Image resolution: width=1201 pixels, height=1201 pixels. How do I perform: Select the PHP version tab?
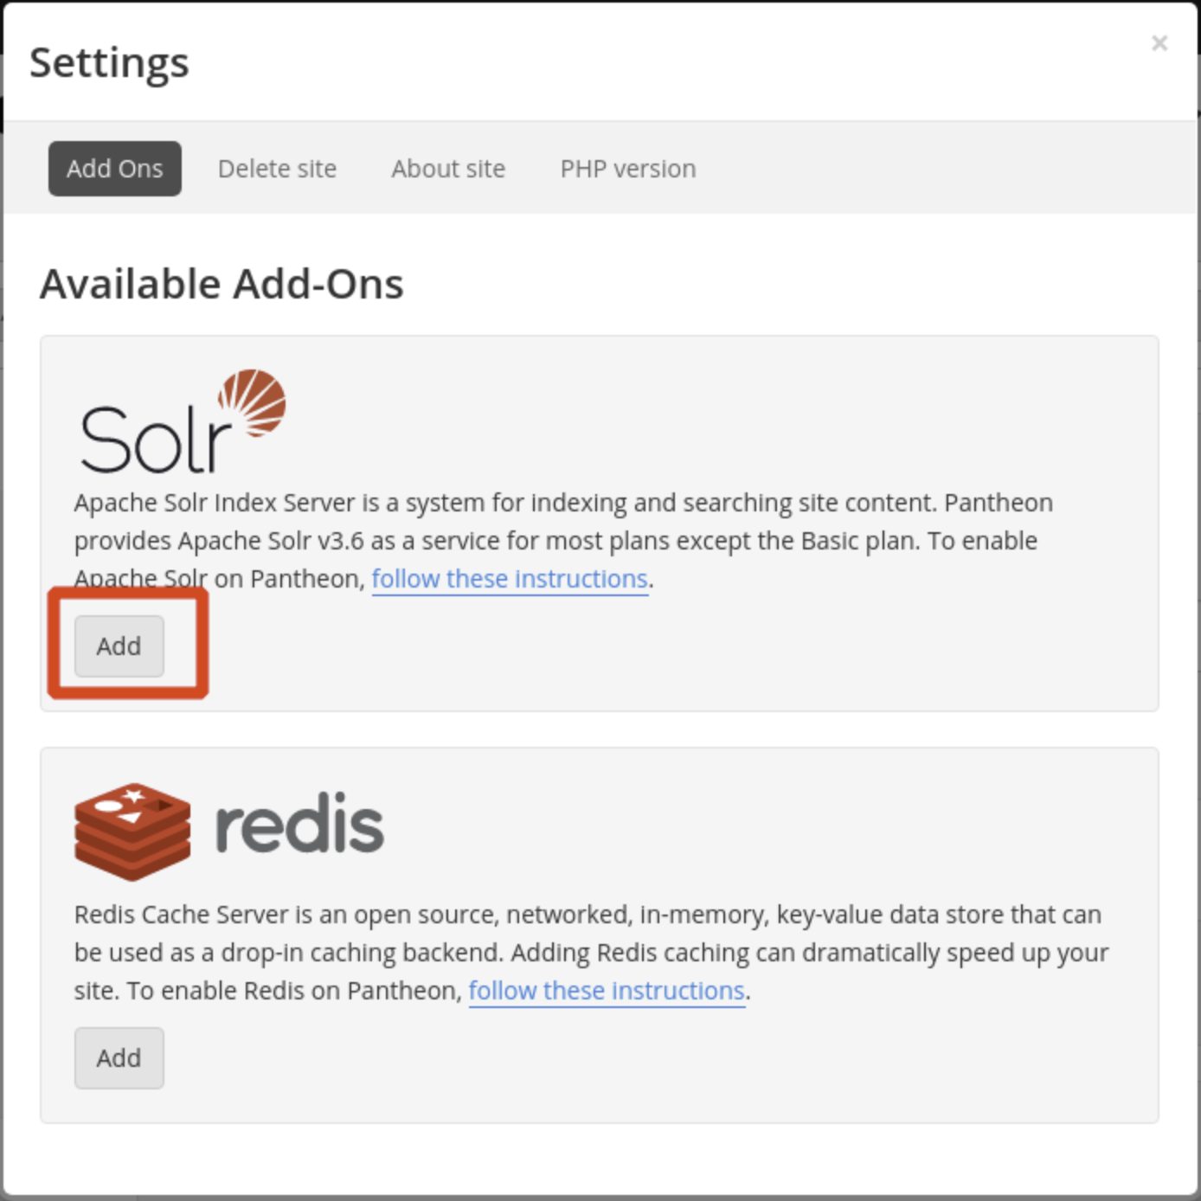[627, 168]
